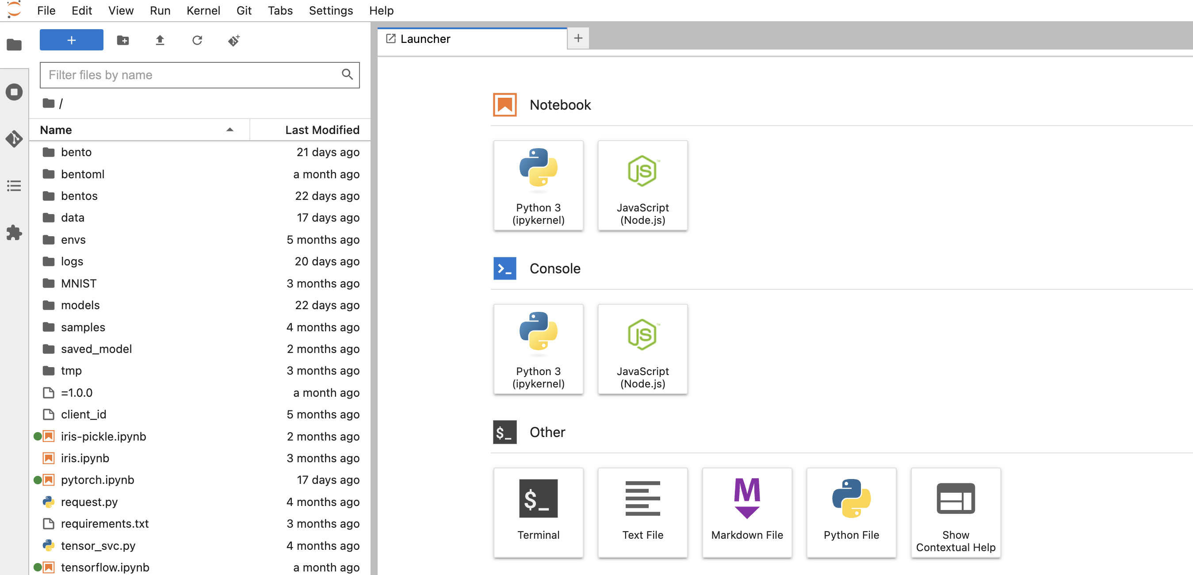Click the New Folder toolbar icon

[x=123, y=40]
